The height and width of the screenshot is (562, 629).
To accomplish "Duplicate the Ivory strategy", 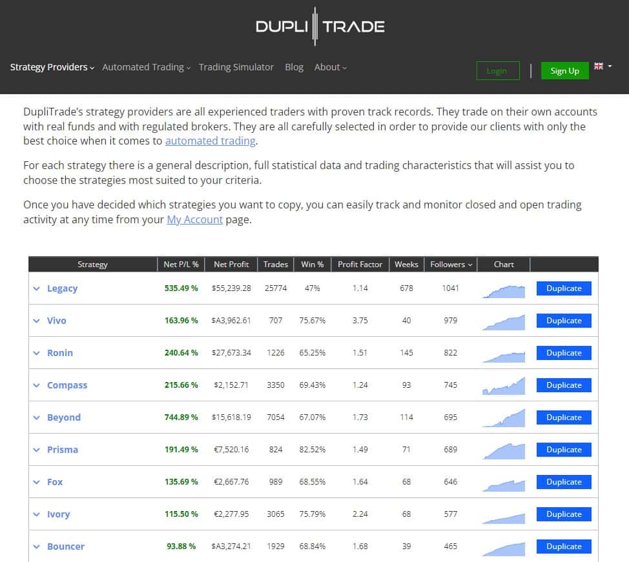I will [x=564, y=514].
